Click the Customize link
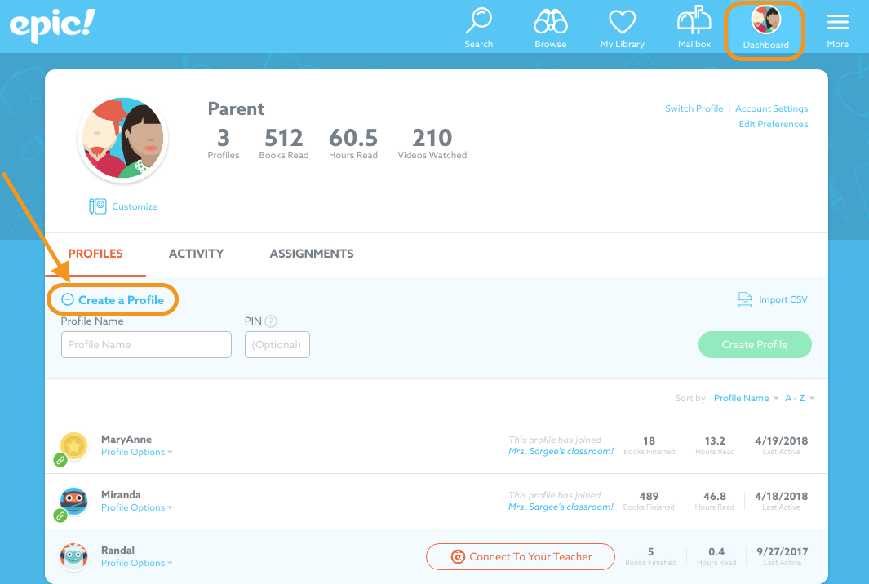869x584 pixels. point(135,206)
